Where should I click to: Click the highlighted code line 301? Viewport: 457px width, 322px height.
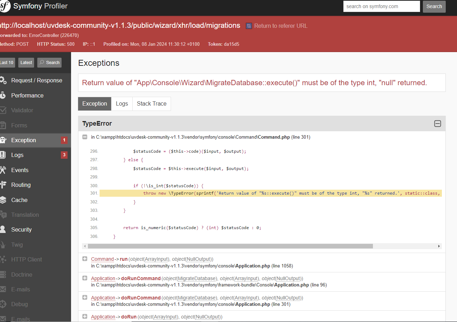pos(271,193)
